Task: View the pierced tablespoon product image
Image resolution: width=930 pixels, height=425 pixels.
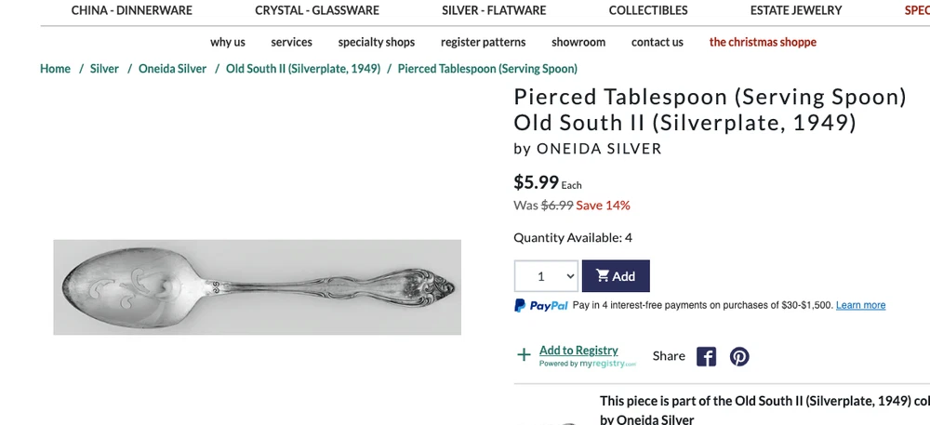Action: (257, 287)
